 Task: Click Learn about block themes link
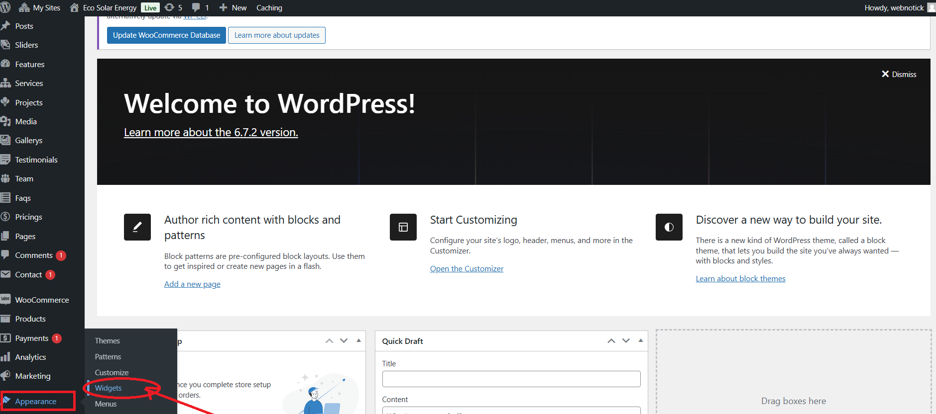pos(740,279)
